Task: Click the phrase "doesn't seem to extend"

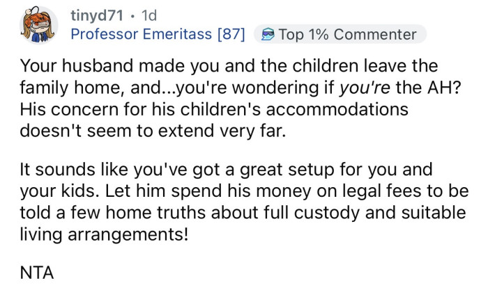Action: pyautogui.click(x=119, y=131)
